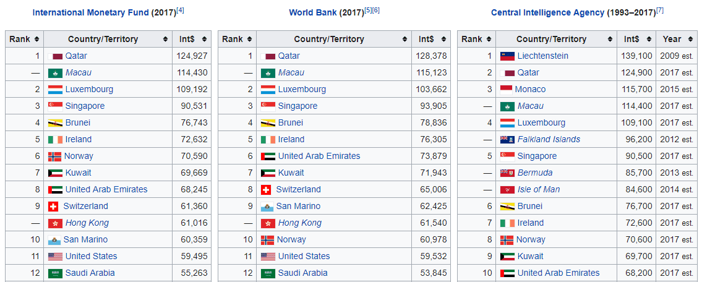
Task: Sort IMF table by Country/Territory
Action: pyautogui.click(x=108, y=39)
